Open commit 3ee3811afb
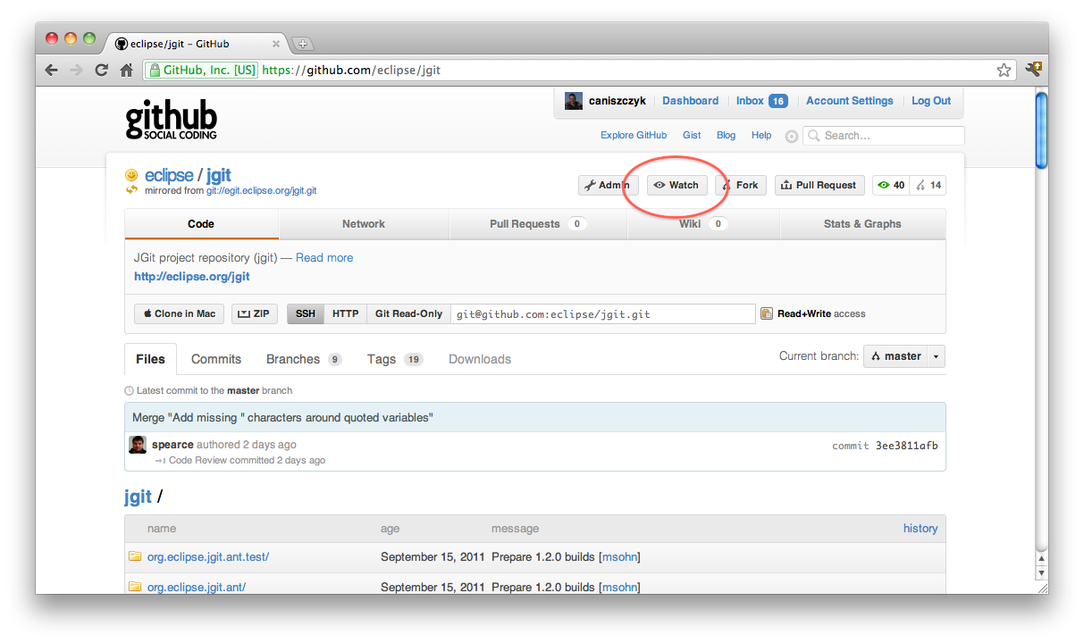1084x643 pixels. click(906, 446)
